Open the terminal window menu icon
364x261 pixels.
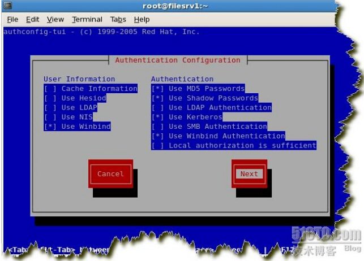[7, 5]
